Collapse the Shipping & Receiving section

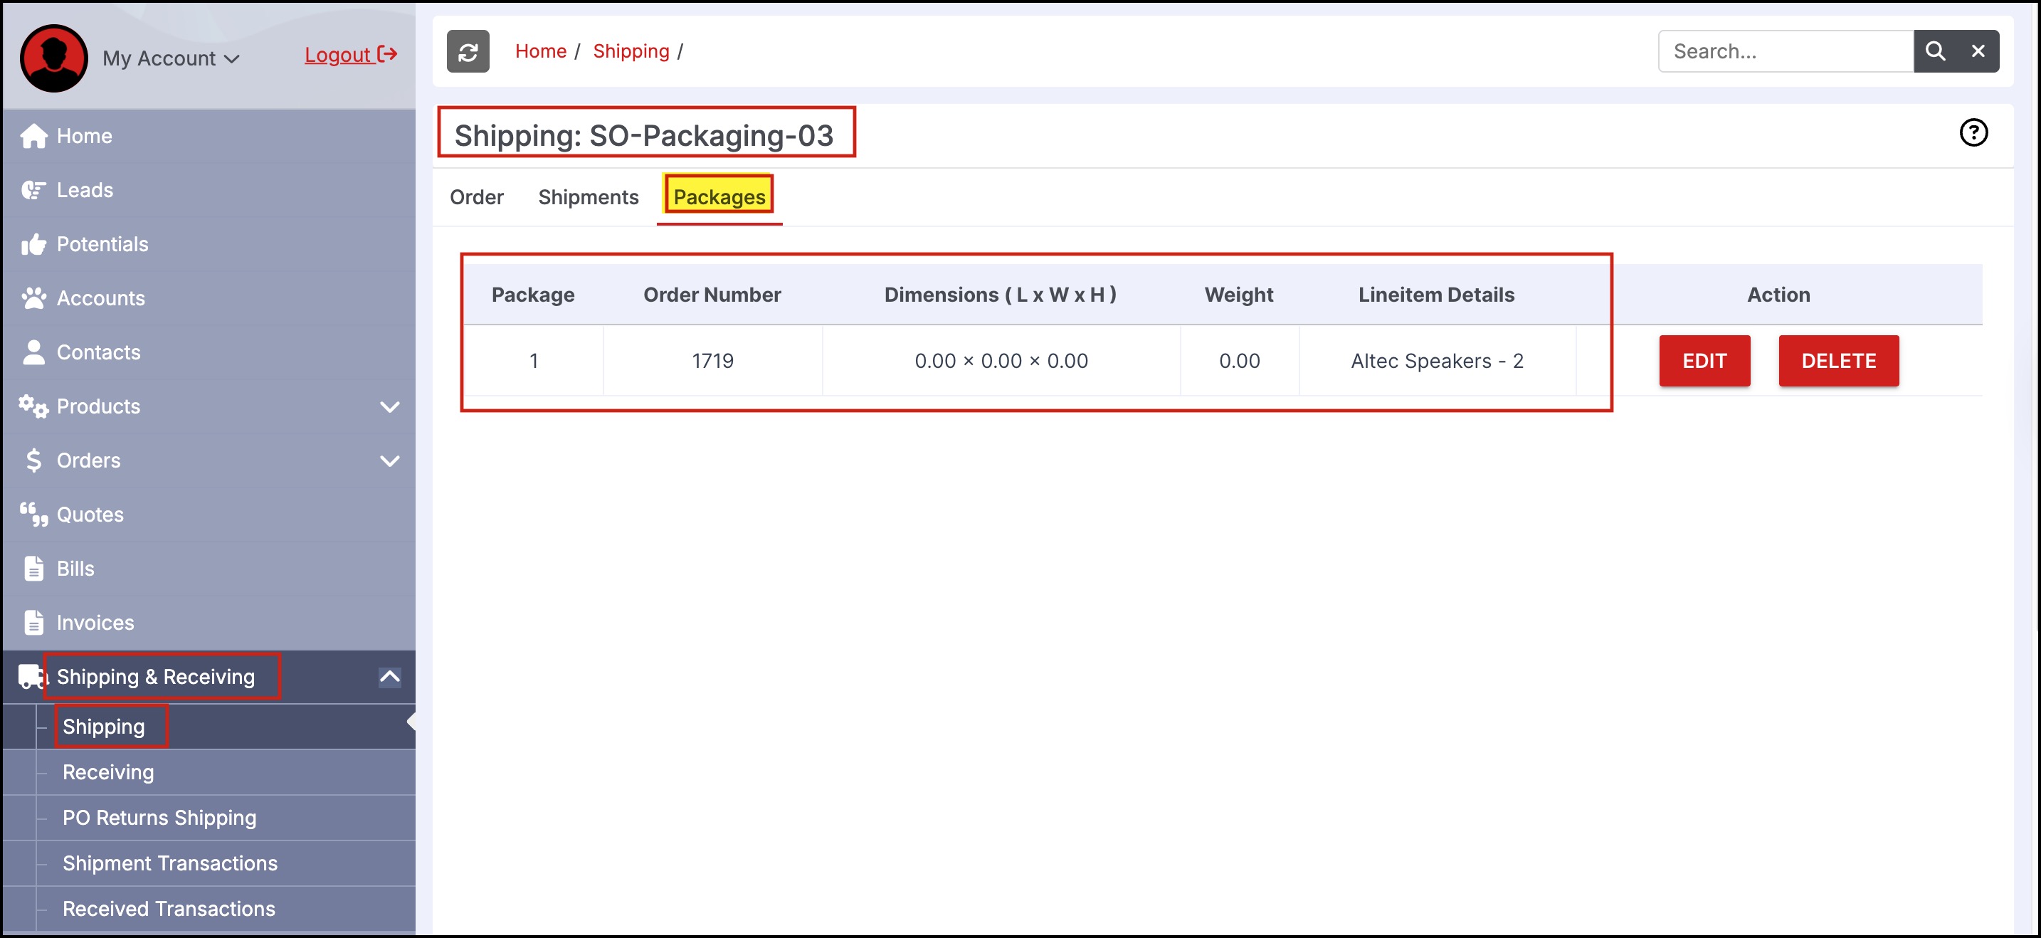389,677
